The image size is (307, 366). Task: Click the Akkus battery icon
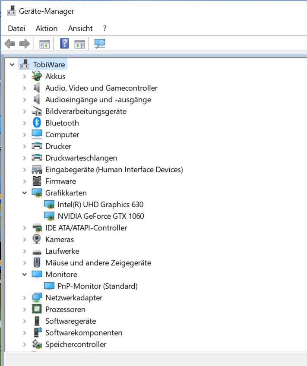[x=37, y=76]
